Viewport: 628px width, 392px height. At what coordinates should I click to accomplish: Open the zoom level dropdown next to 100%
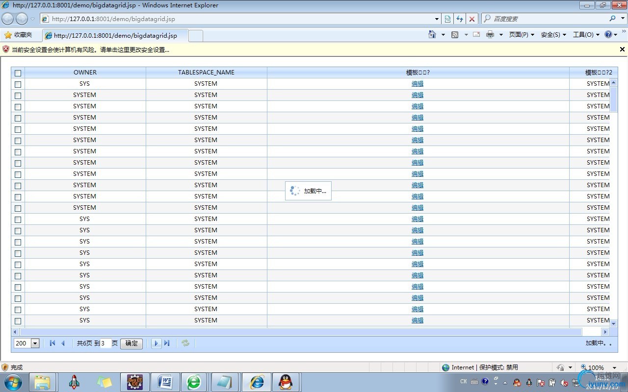point(614,367)
